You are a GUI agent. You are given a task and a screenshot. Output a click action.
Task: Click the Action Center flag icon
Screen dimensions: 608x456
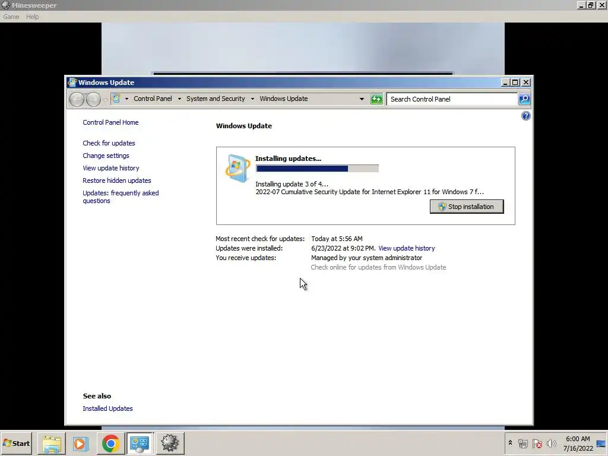[537, 444]
